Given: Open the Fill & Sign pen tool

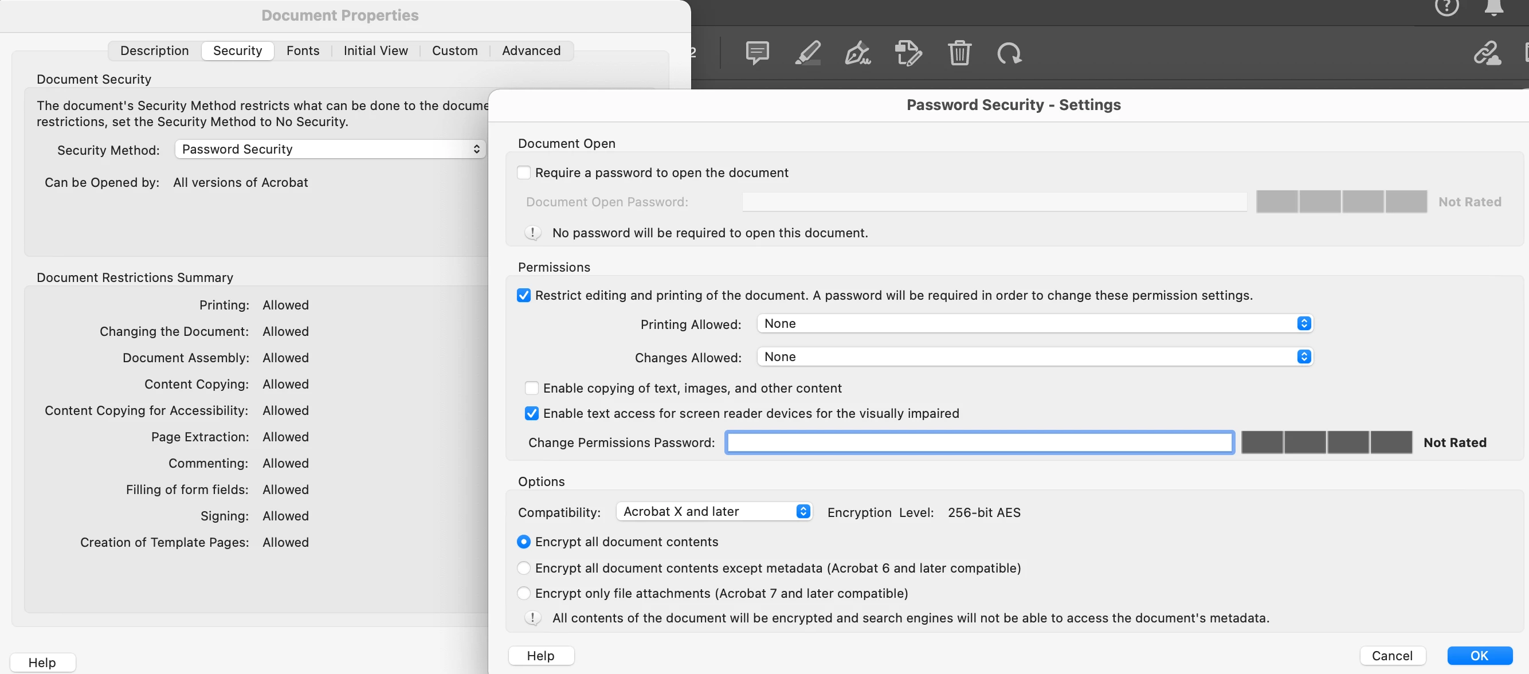Looking at the screenshot, I should 858,53.
